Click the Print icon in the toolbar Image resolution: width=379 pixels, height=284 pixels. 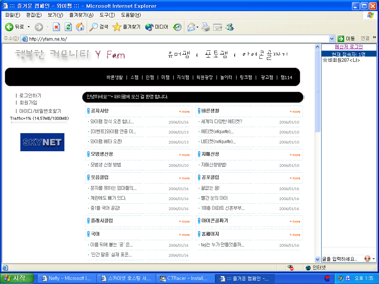pos(206,27)
